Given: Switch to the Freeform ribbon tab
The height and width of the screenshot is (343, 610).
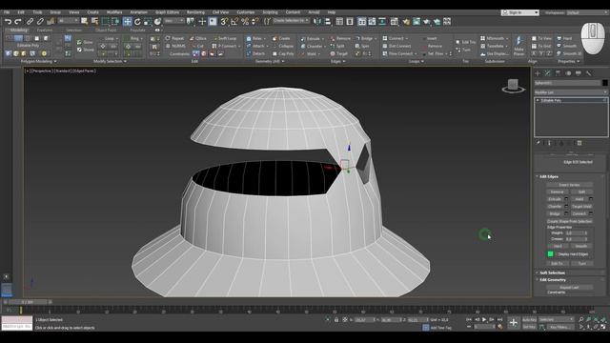Looking at the screenshot, I should pos(45,30).
